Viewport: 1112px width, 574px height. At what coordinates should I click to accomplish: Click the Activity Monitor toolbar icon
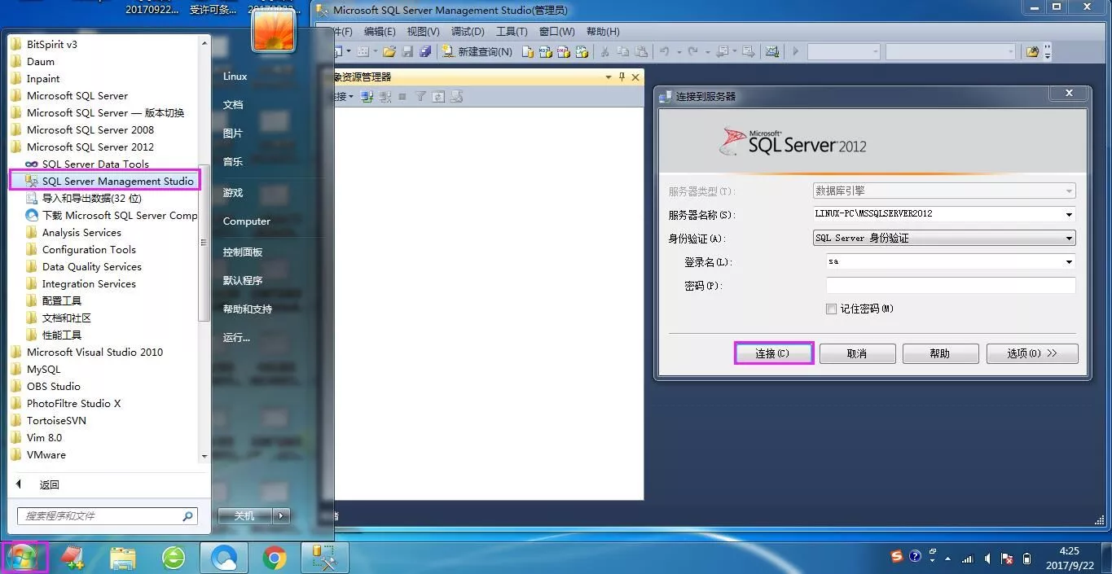[771, 51]
